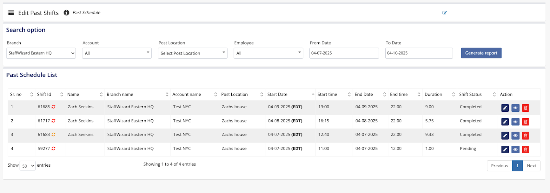The width and height of the screenshot is (550, 193).
Task: View shift 61717 via the eye icon
Action: coord(515,122)
